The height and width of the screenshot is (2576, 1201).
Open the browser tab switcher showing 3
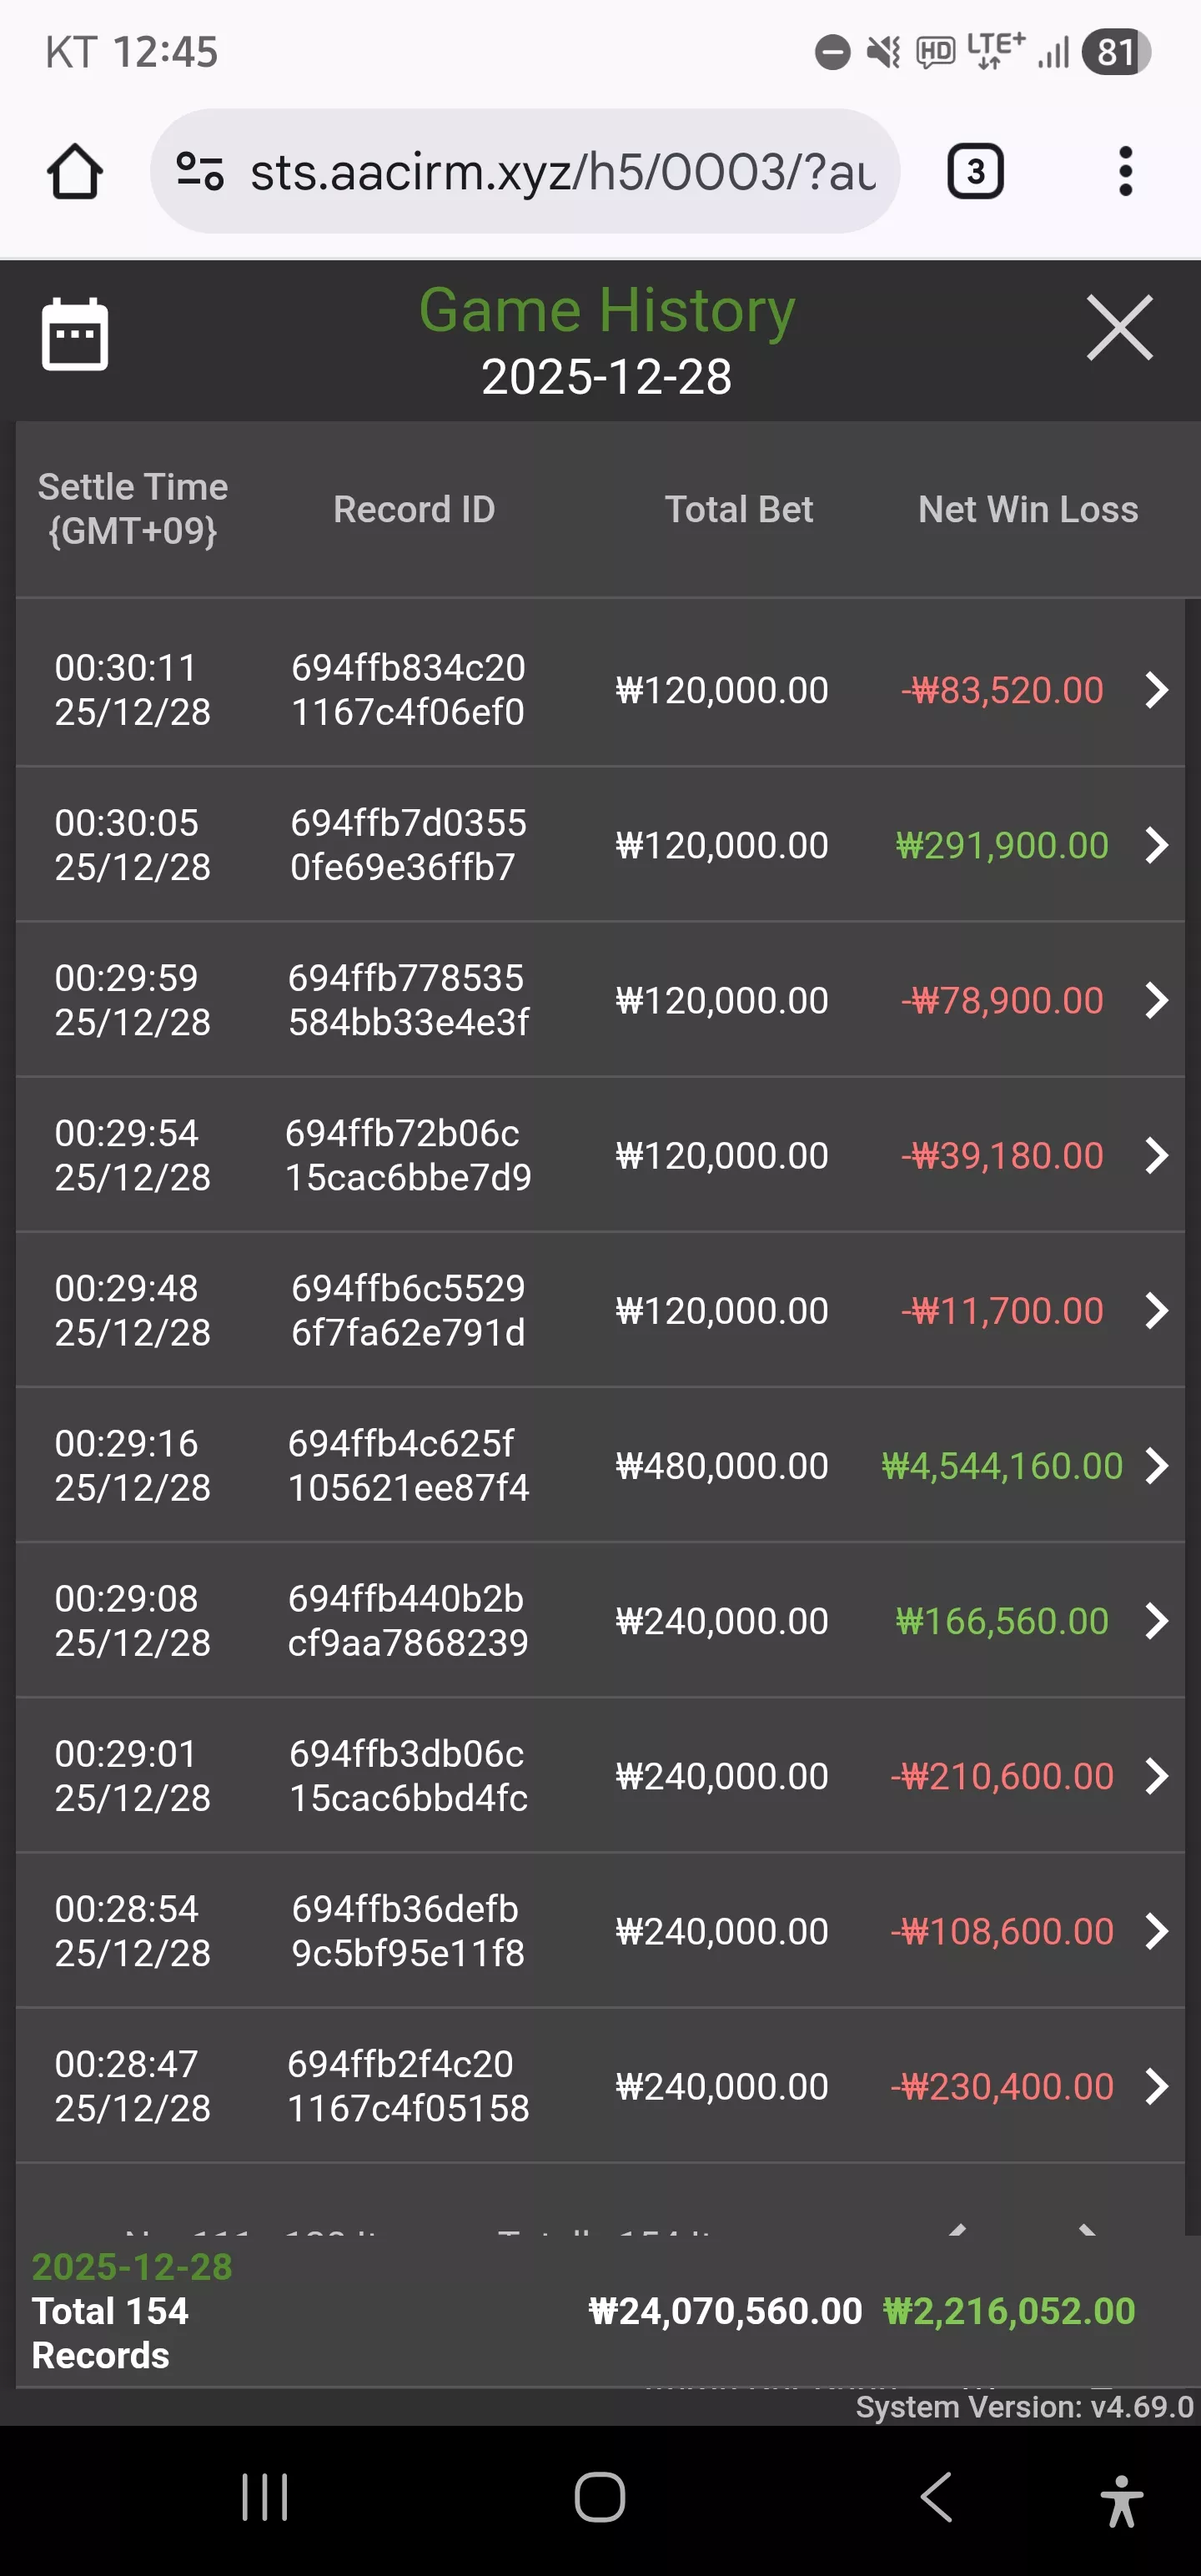975,171
